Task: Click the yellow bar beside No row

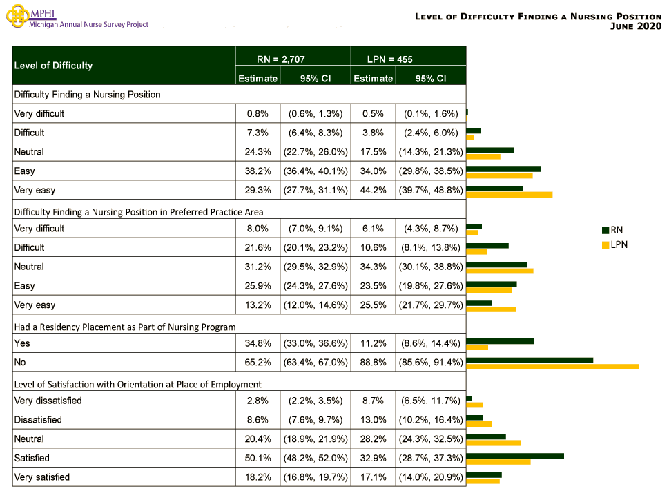Action: pyautogui.click(x=552, y=365)
